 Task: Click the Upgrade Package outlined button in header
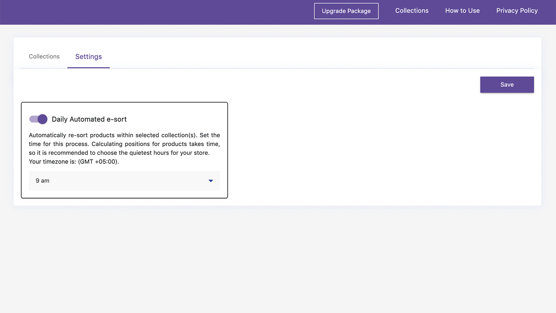pyautogui.click(x=346, y=11)
